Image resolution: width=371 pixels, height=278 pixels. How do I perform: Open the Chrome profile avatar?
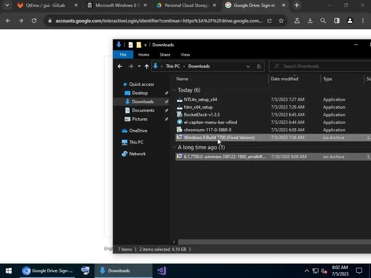(350, 21)
